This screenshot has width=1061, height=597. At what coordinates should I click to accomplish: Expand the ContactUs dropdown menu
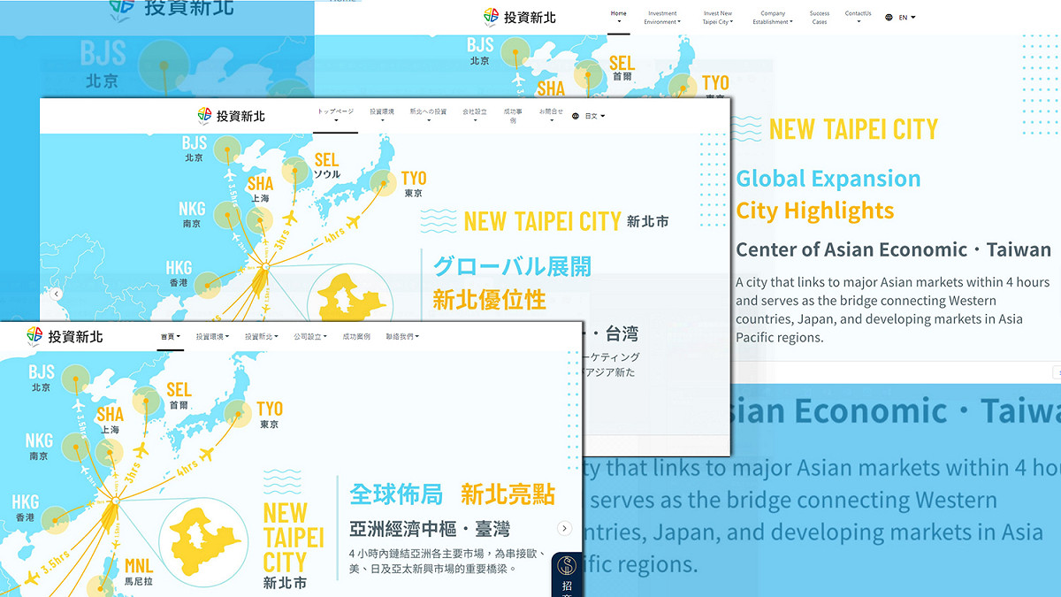[x=858, y=17]
